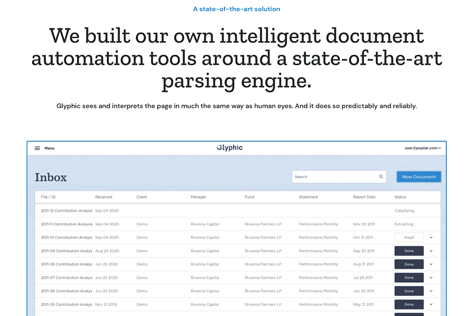
Task: Select 2011-07 Contribution Analysis file
Action: 66,278
